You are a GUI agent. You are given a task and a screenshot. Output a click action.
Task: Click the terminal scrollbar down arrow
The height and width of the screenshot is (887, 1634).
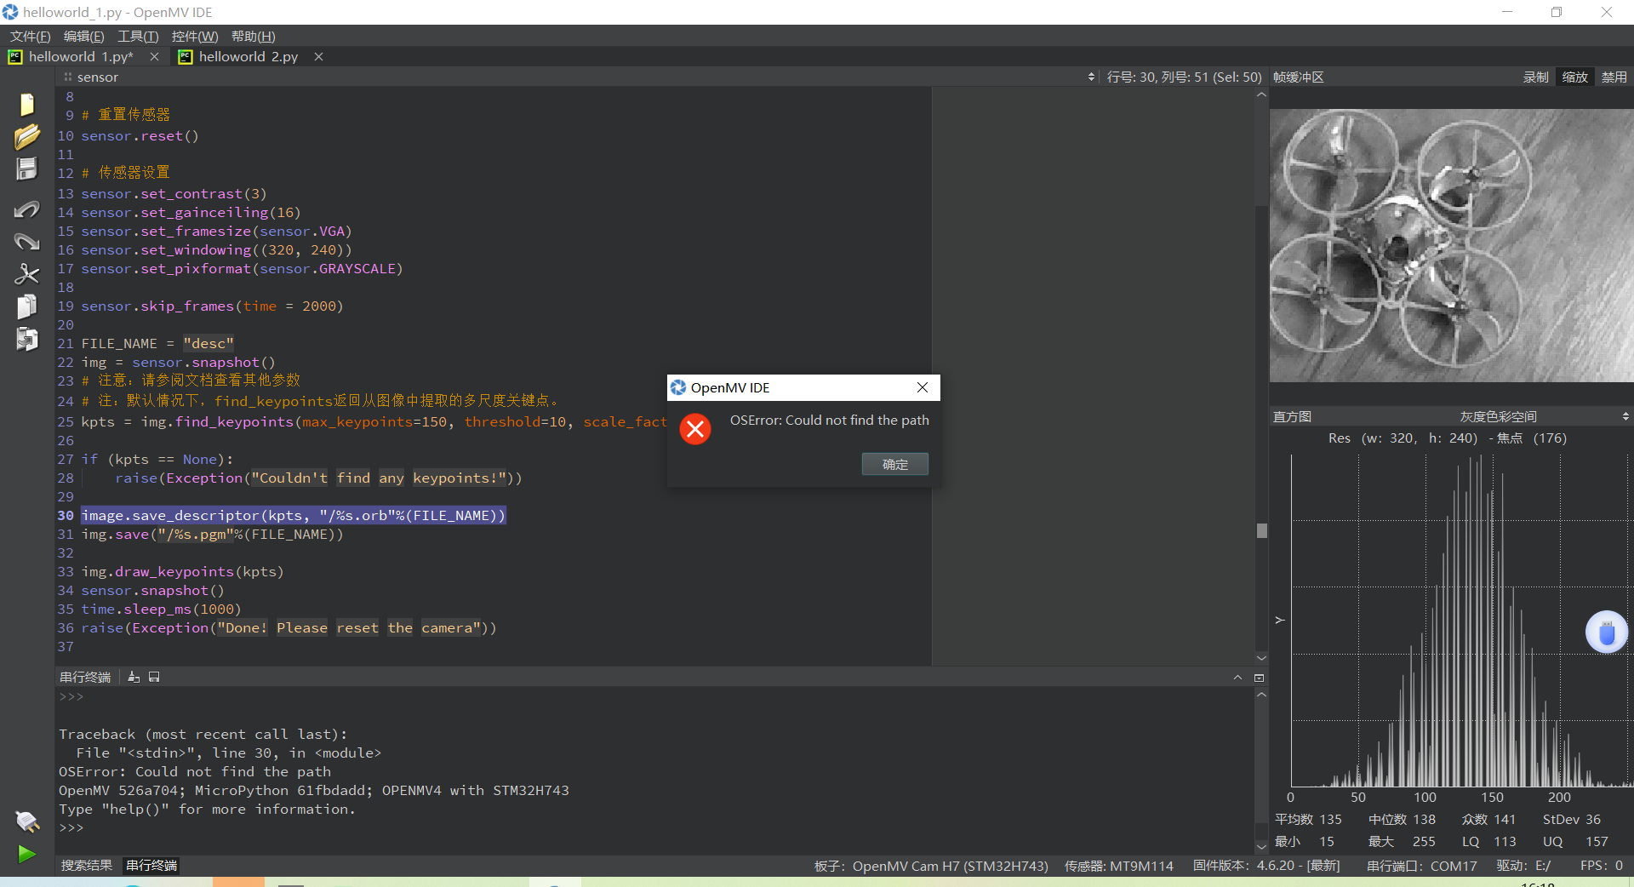[x=1261, y=846]
